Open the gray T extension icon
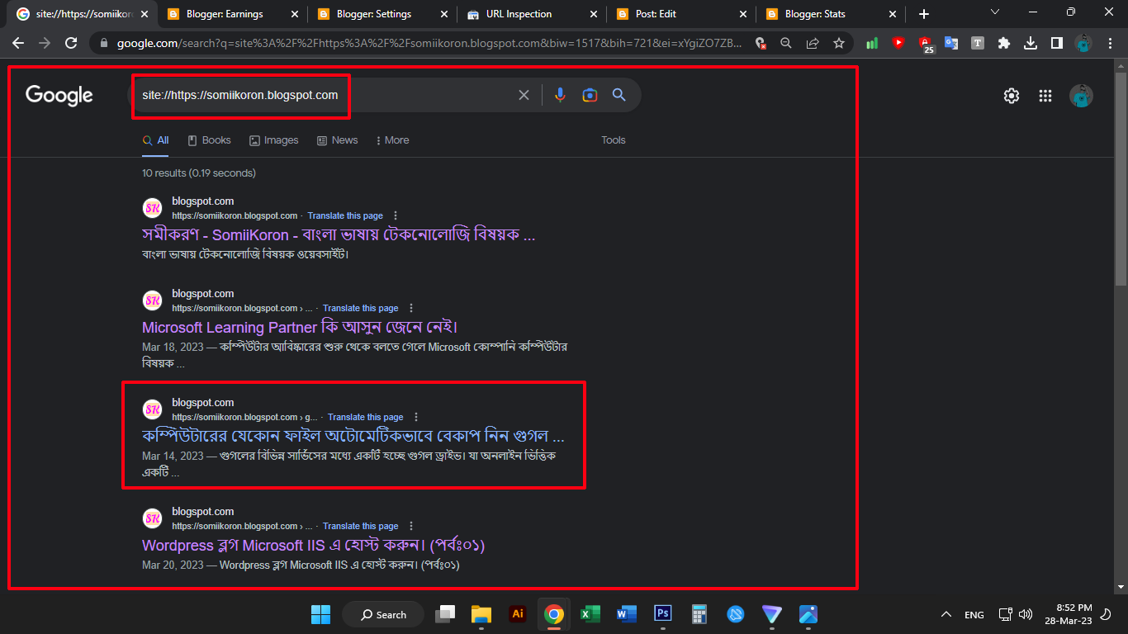Image resolution: width=1128 pixels, height=634 pixels. (x=978, y=43)
